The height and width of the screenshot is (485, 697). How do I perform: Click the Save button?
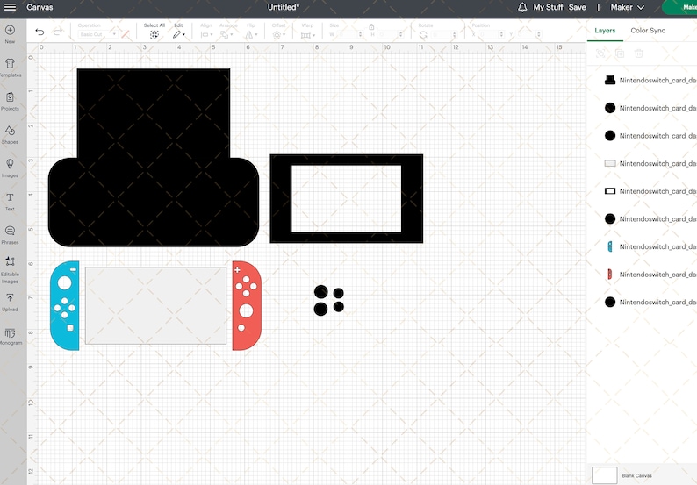coord(577,7)
